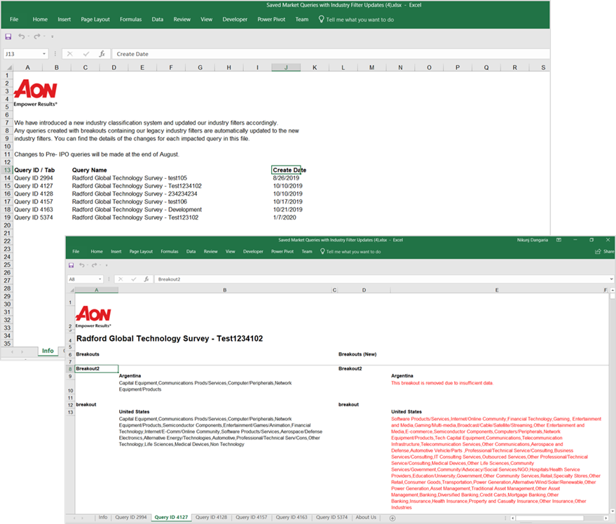
Task: Open Home tab in back window
Action: pyautogui.click(x=40, y=19)
